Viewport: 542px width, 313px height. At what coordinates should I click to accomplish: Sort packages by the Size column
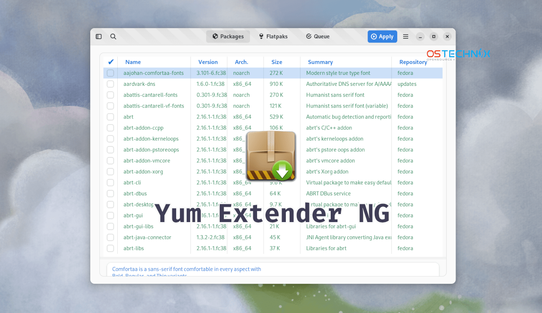pos(277,62)
